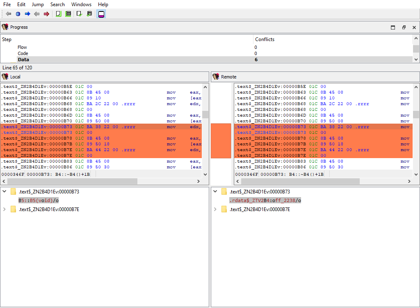Click the blue right arrow toolbar icon
This screenshot has height=308, width=420.
click(x=27, y=14)
